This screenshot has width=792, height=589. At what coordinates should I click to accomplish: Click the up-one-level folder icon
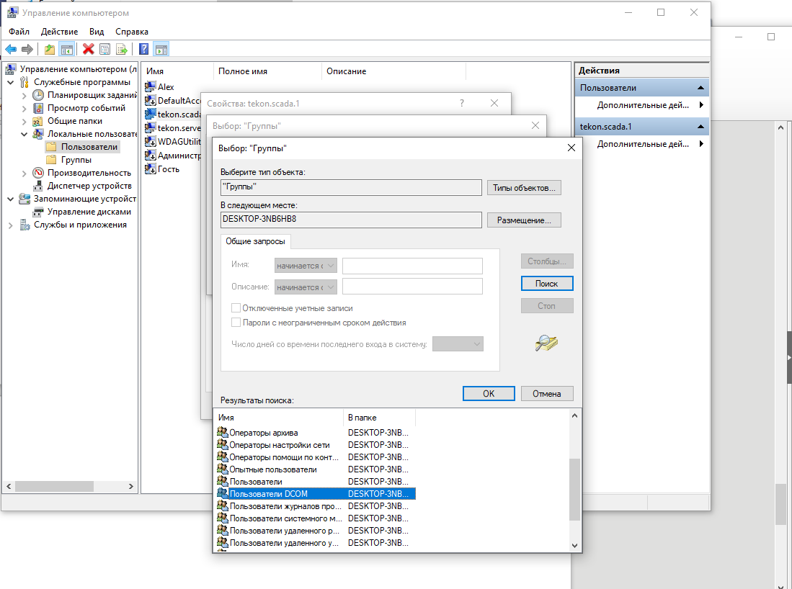pos(49,49)
